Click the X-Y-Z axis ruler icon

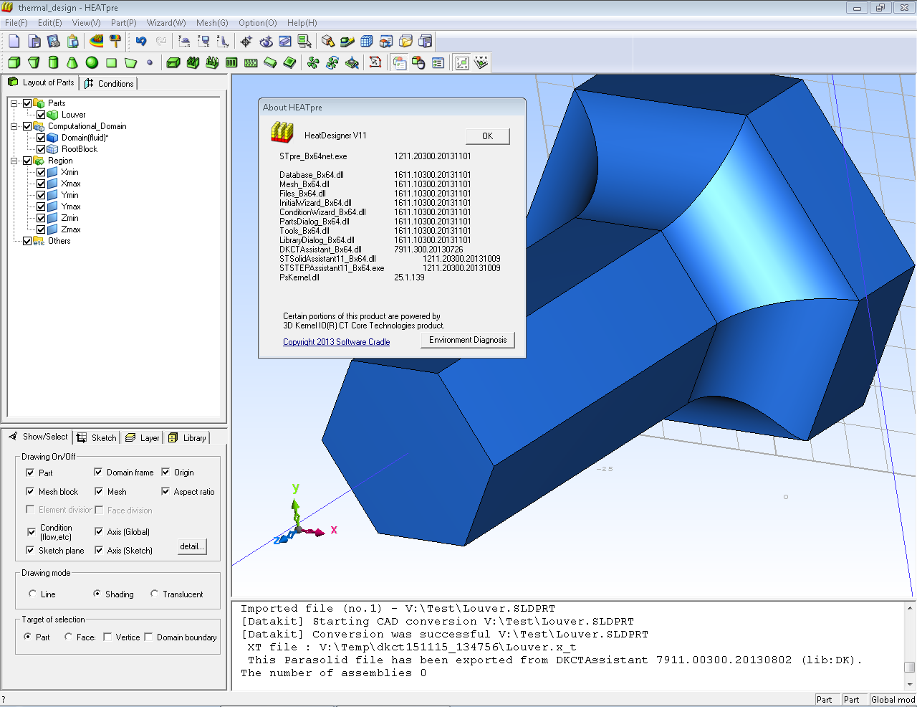tap(462, 62)
